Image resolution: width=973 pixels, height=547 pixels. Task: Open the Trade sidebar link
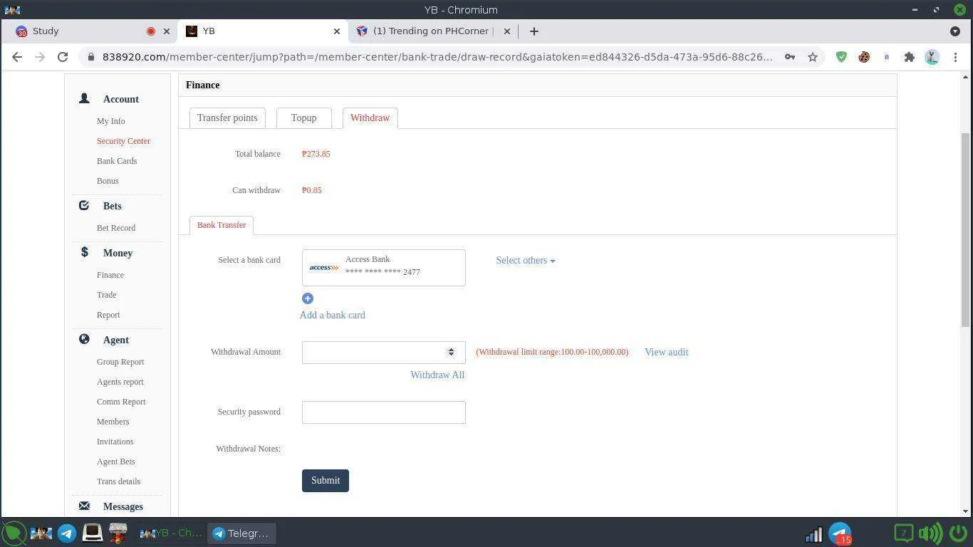[107, 295]
